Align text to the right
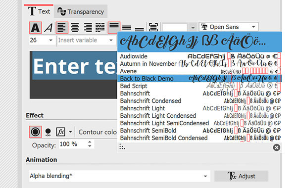 [88, 28]
